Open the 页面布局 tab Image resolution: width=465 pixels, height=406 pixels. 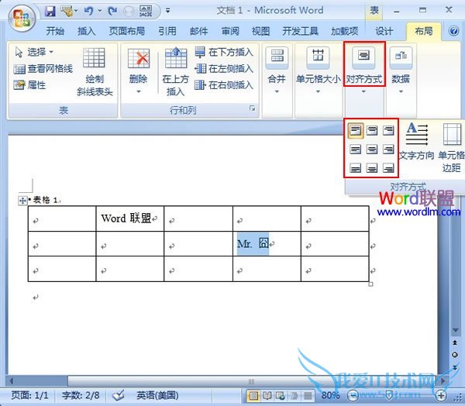[126, 31]
